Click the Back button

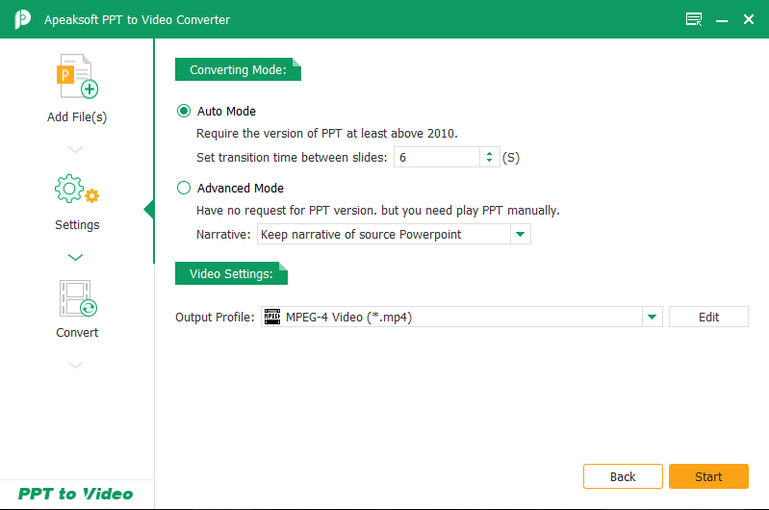point(623,476)
